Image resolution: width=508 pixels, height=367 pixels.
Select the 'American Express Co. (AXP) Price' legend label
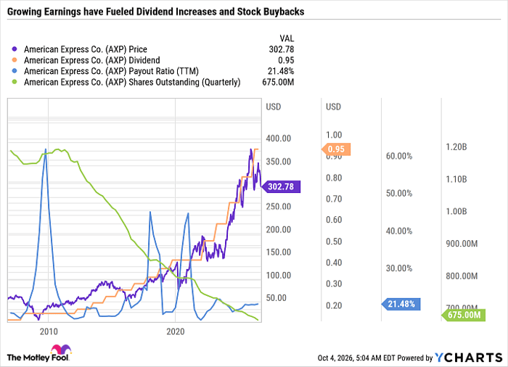point(86,49)
